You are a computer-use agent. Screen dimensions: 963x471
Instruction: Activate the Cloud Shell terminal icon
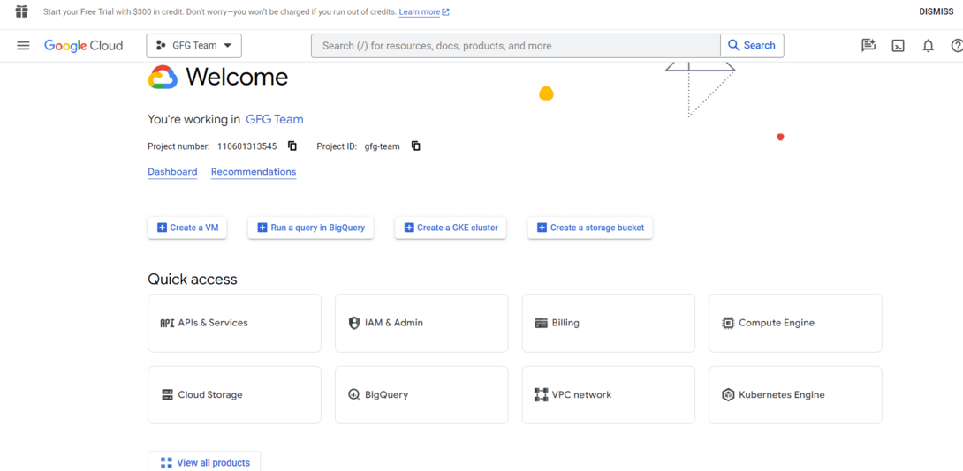pyautogui.click(x=898, y=45)
